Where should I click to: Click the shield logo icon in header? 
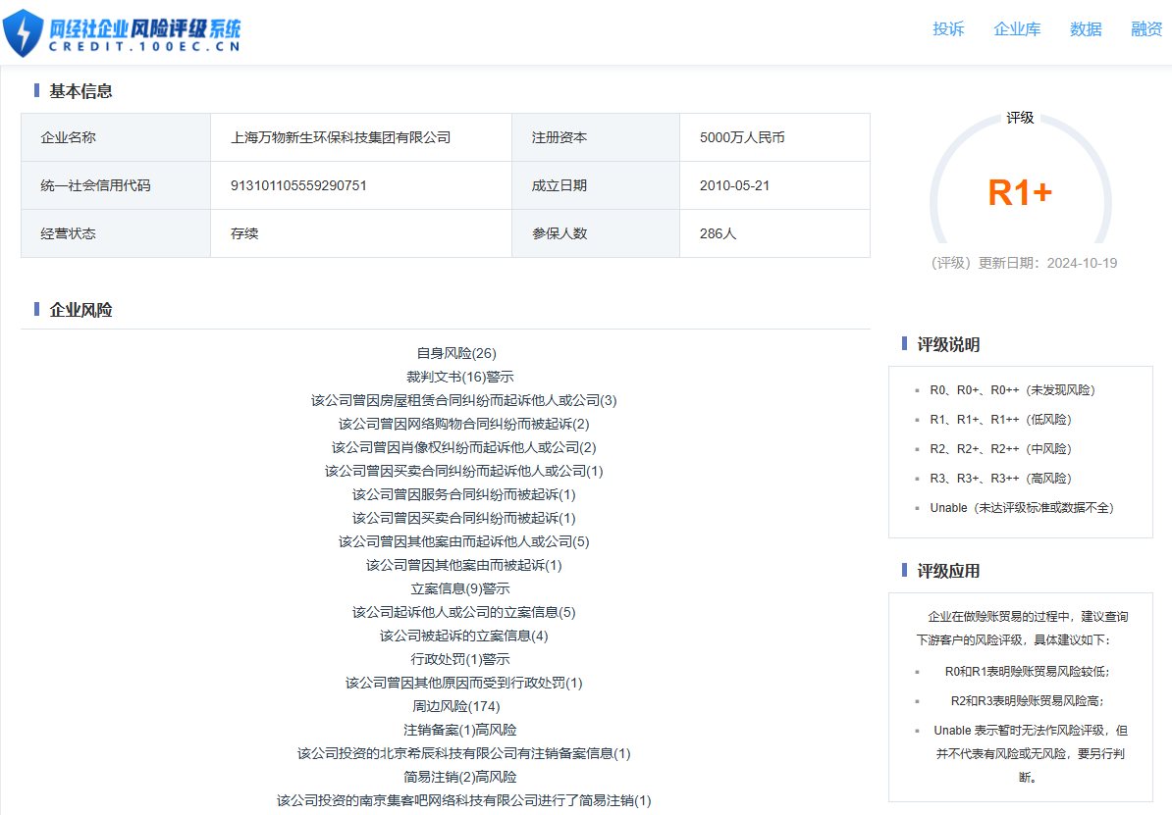pyautogui.click(x=24, y=32)
